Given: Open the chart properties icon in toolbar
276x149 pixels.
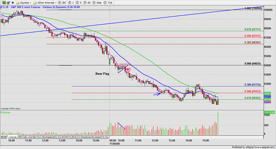Looking at the screenshot, I should pos(8,3).
